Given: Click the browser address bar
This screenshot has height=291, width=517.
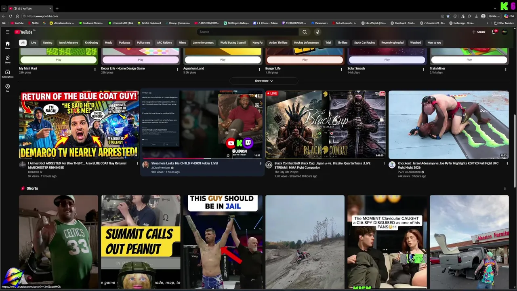Looking at the screenshot, I should (232, 16).
